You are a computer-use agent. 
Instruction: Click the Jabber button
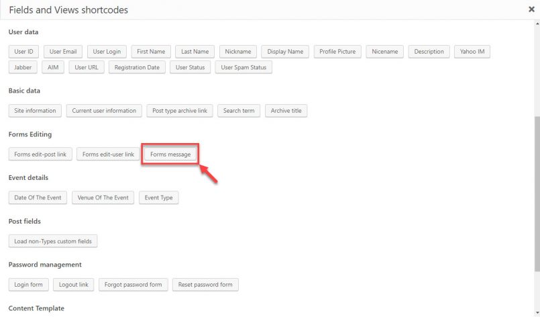pos(23,67)
